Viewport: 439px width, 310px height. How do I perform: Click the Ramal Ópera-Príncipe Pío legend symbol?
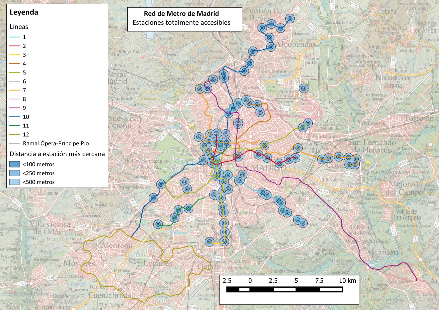pyautogui.click(x=15, y=143)
